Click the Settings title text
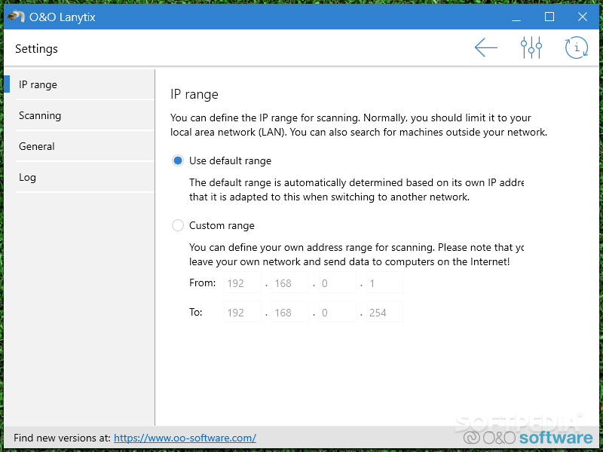603x452 pixels. [x=36, y=49]
